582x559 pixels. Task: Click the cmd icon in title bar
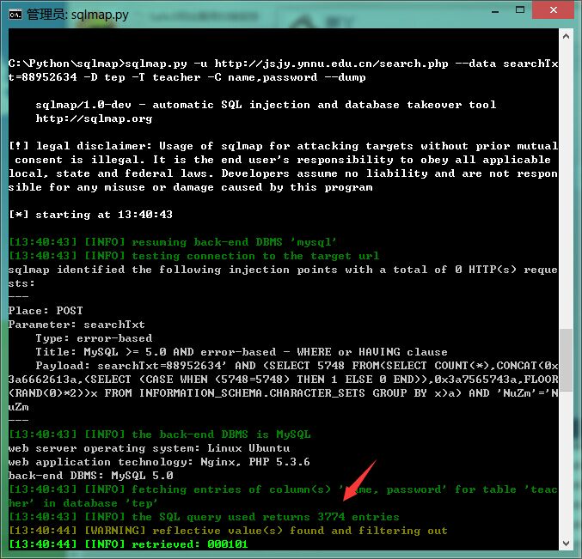tap(15, 15)
